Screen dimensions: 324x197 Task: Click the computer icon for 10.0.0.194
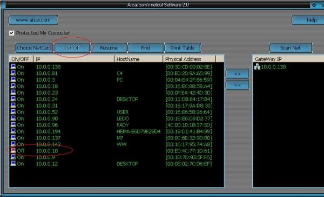click(x=13, y=131)
